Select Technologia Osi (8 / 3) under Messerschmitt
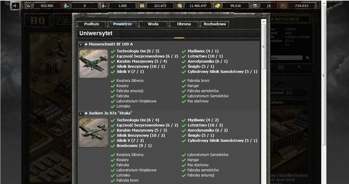Screen dimensions: 349x184 pos(138,51)
